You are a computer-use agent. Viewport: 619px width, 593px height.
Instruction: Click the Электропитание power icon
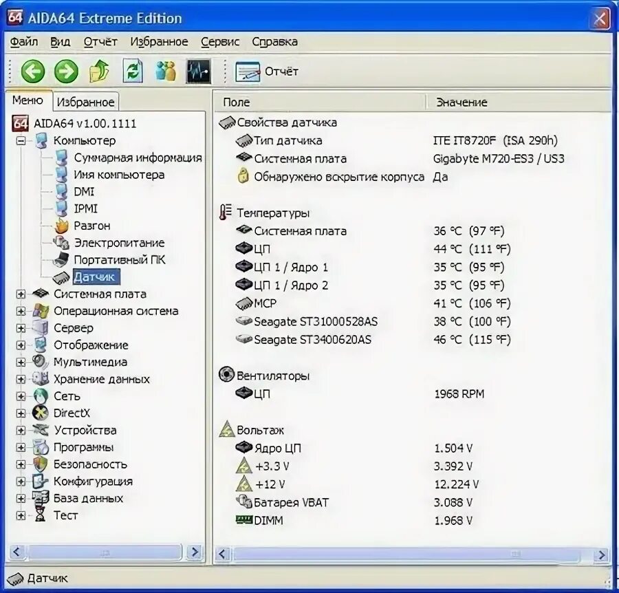tap(62, 243)
